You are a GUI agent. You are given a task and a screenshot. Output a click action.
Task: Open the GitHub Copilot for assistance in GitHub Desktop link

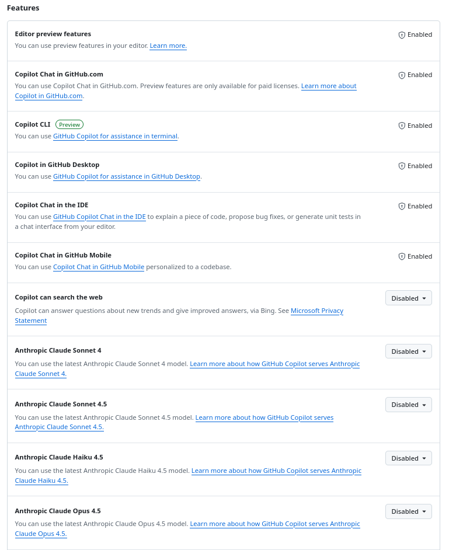(x=126, y=176)
